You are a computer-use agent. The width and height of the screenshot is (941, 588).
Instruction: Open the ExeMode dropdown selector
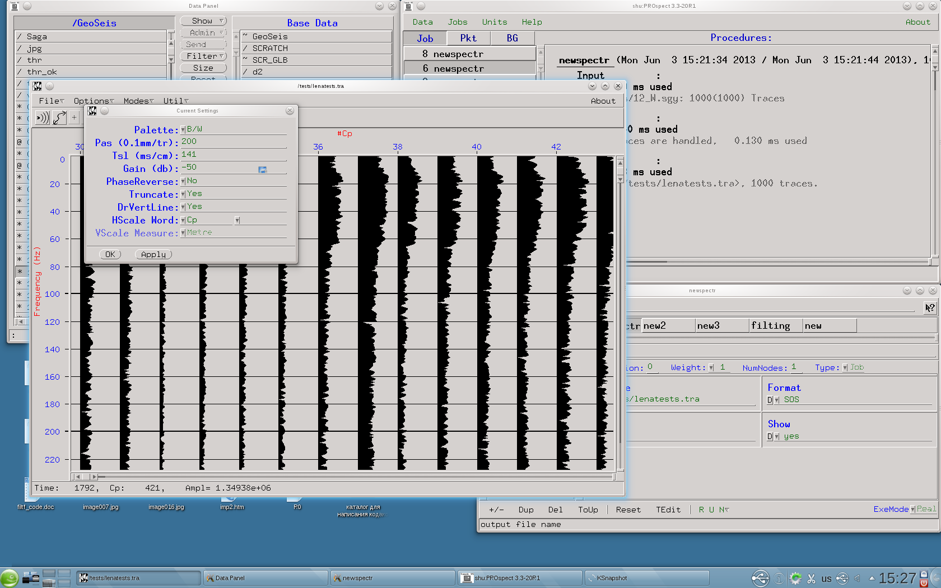point(912,510)
